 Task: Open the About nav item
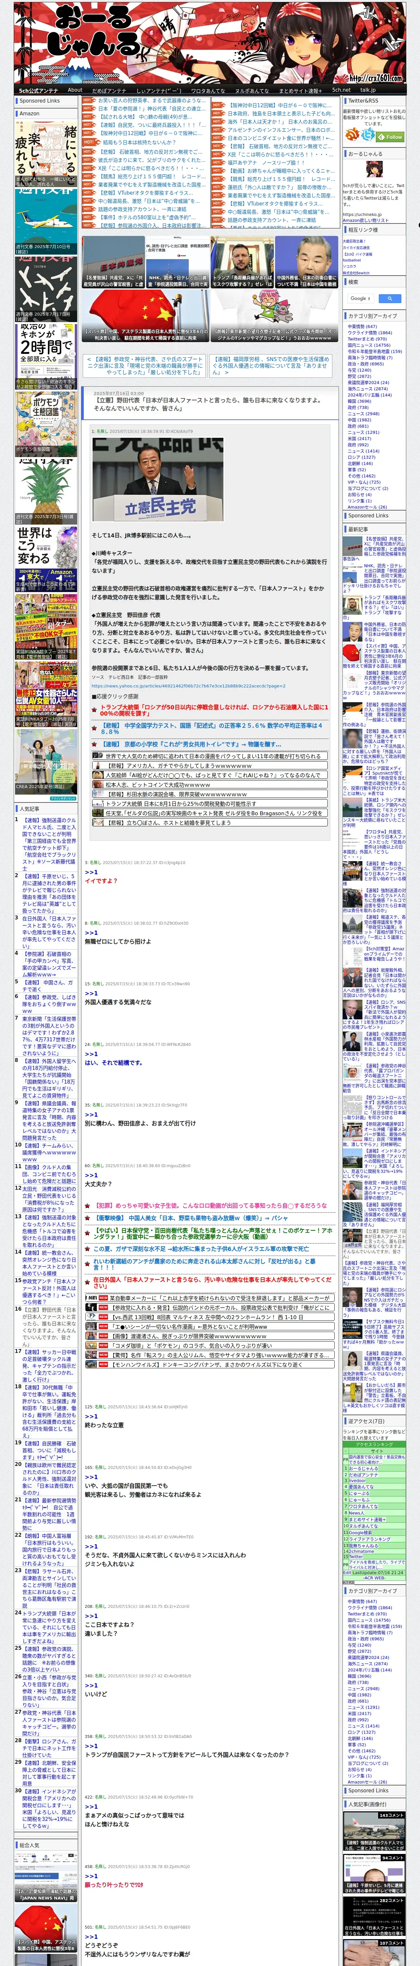(75, 89)
